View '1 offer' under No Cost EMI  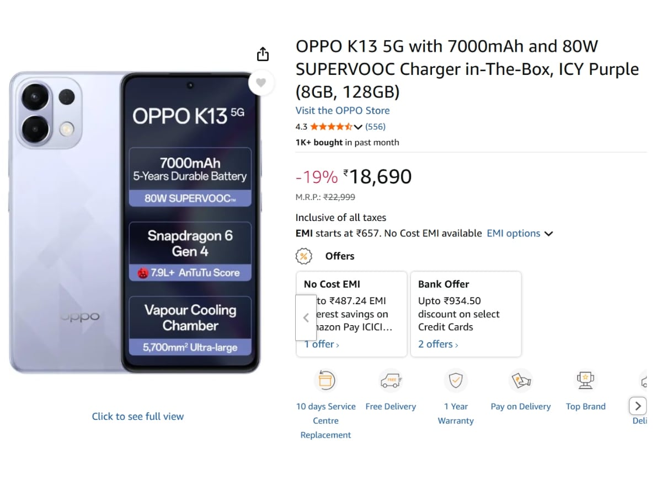[x=323, y=344]
